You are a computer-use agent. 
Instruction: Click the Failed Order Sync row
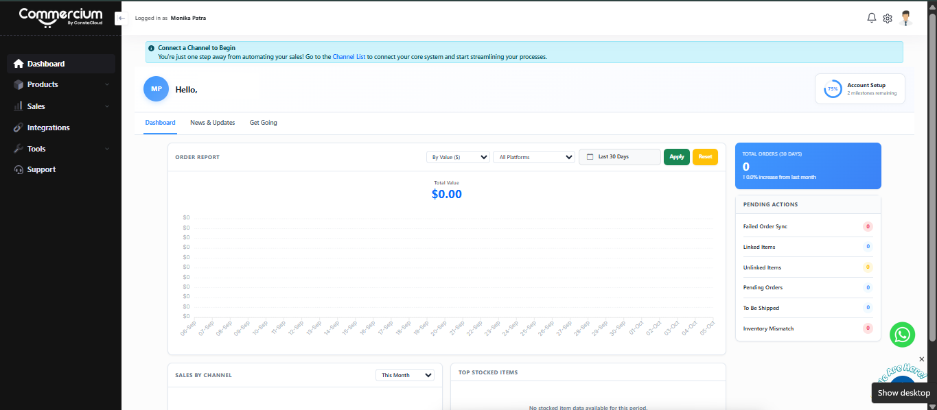point(808,226)
